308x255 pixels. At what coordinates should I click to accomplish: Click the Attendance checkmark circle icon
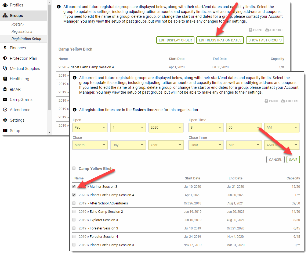click(5, 110)
